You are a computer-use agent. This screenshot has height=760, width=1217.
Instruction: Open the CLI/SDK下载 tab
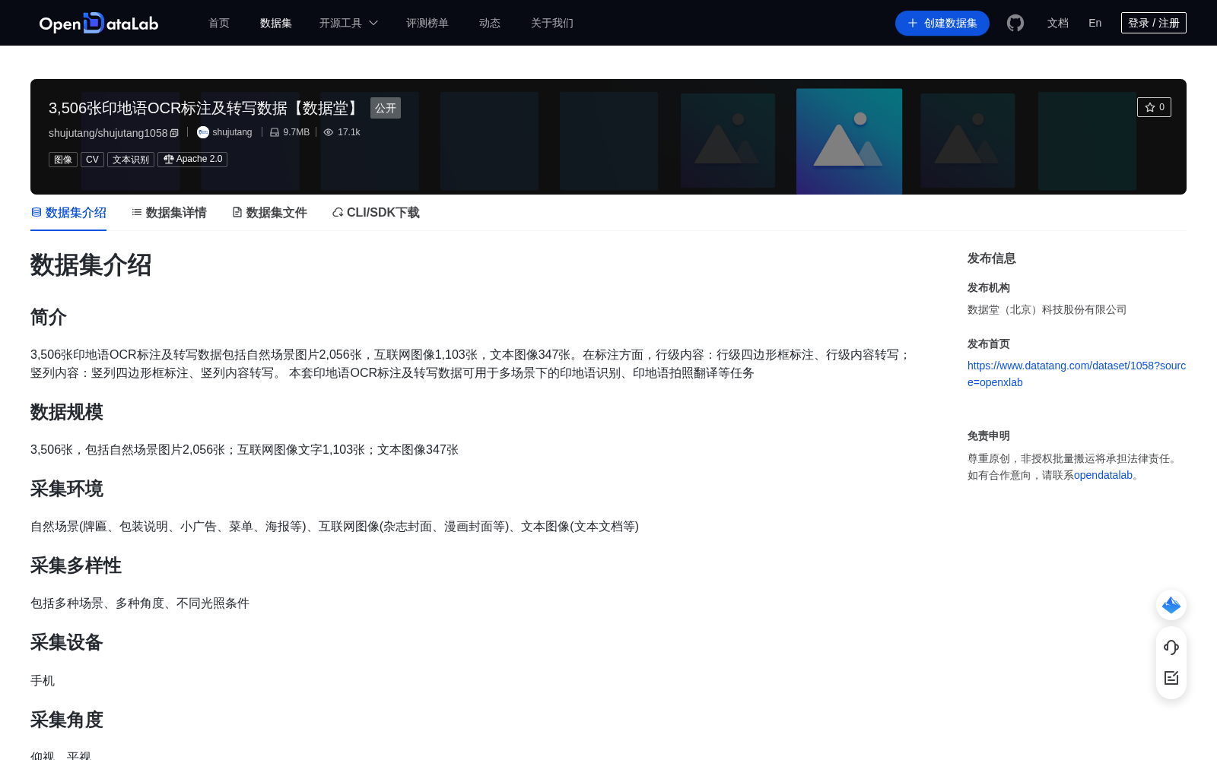pyautogui.click(x=376, y=213)
